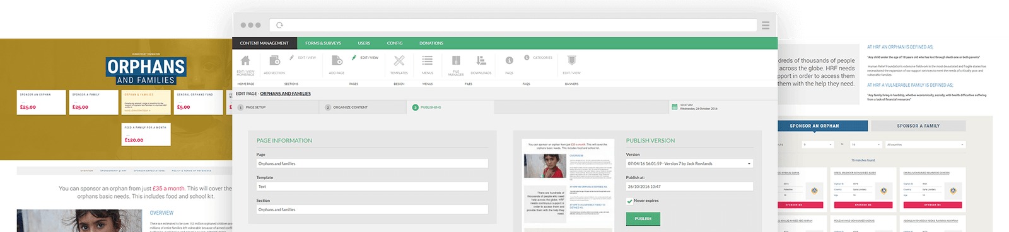Open the browser hamburger menu icon
The height and width of the screenshot is (232, 1009).
click(x=766, y=25)
